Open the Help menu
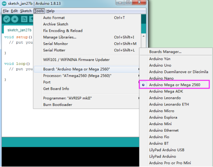 [x=50, y=11]
